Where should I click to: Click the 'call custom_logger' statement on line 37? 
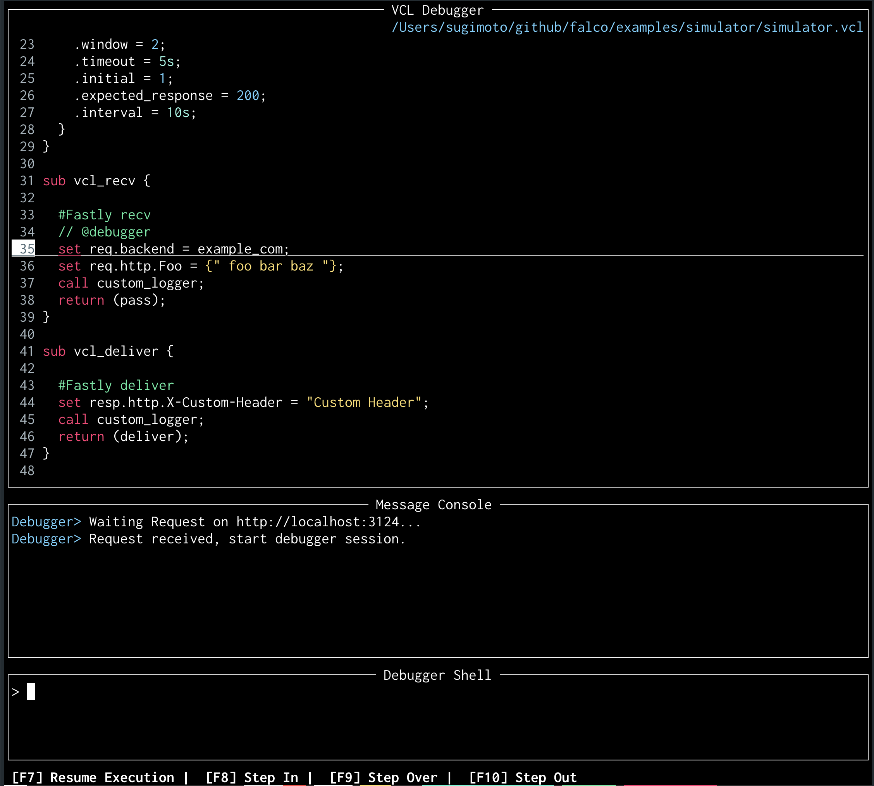click(x=130, y=283)
